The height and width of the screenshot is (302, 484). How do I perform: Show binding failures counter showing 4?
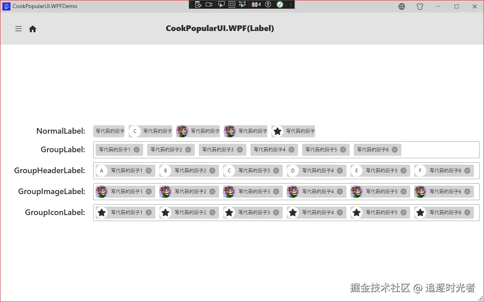click(x=256, y=4)
